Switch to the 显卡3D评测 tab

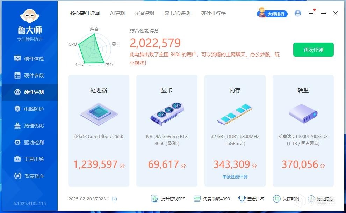(178, 14)
